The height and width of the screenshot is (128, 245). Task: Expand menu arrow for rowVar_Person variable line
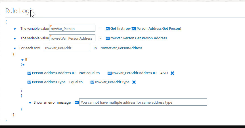pyautogui.click(x=15, y=29)
